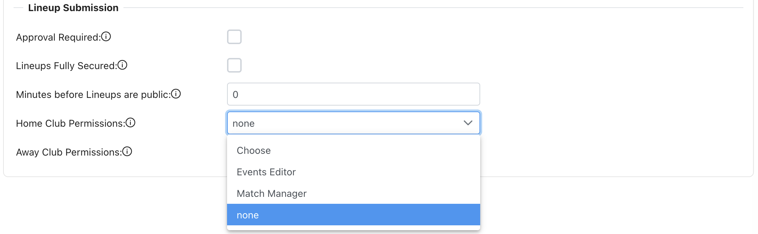Click the chevron arrow of Home Club Permissions dropdown

[468, 123]
